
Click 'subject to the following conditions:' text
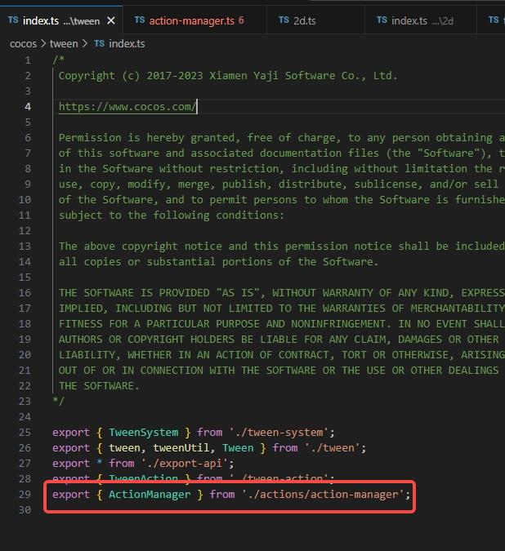pos(172,215)
